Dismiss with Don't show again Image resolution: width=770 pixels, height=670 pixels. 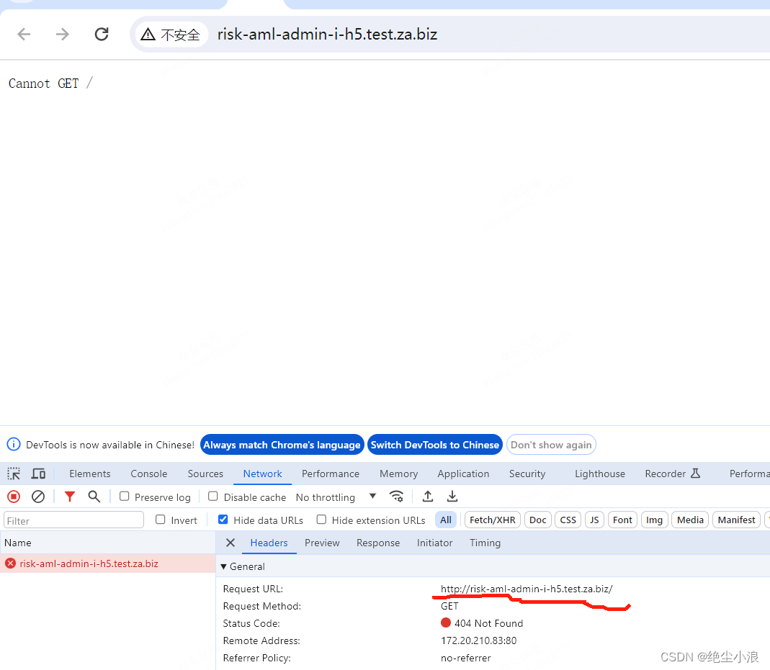point(551,444)
